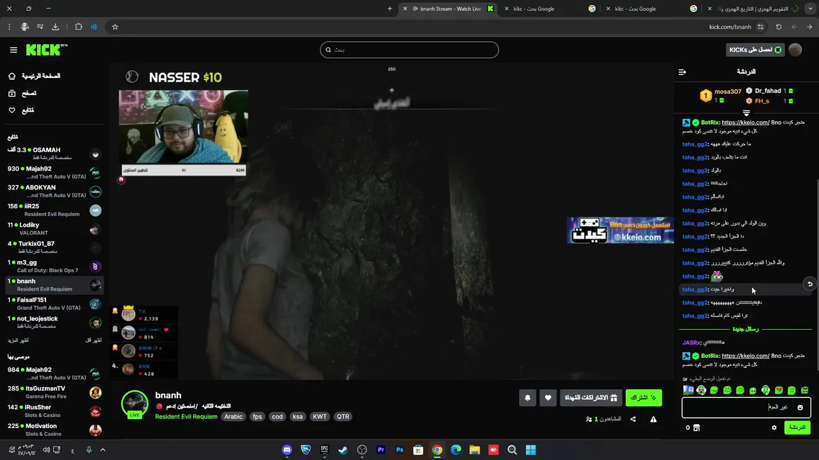819x460 pixels.
Task: Open Steam from the taskbar
Action: coord(343,450)
